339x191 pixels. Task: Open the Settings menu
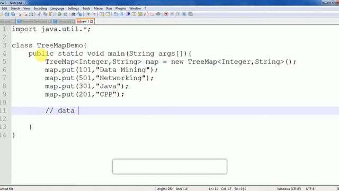(73, 8)
